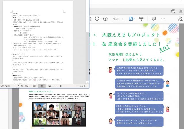Expand Acrobat fit page options arrow
Image resolution: width=184 pixels, height=129 pixels.
134,19
